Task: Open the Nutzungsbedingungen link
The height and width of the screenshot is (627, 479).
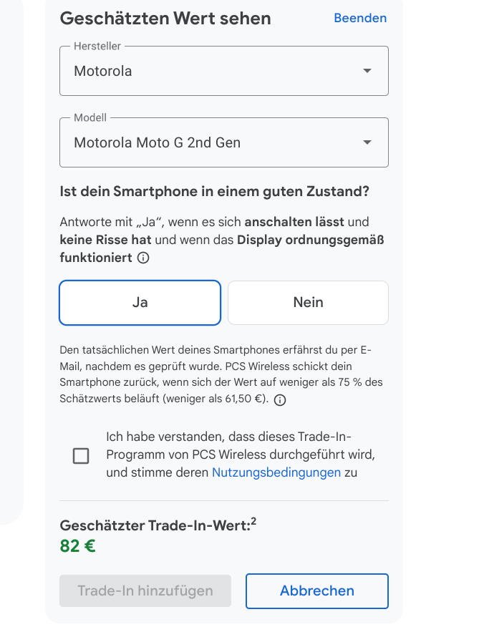Action: [276, 472]
